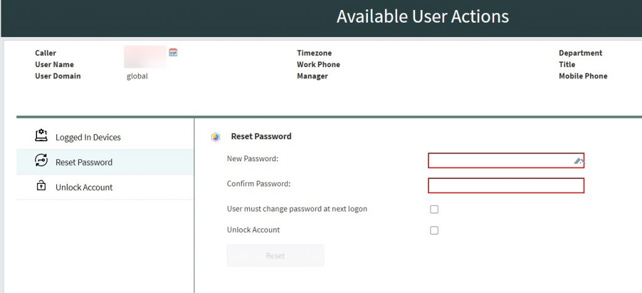
Task: Click the password manager icon in New Password field
Action: pyautogui.click(x=579, y=161)
